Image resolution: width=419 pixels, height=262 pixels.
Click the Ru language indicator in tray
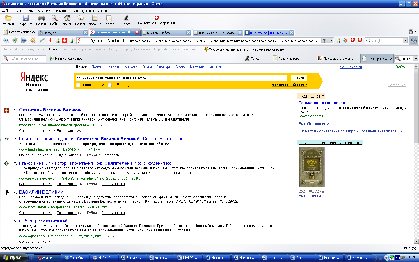pyautogui.click(x=397, y=258)
